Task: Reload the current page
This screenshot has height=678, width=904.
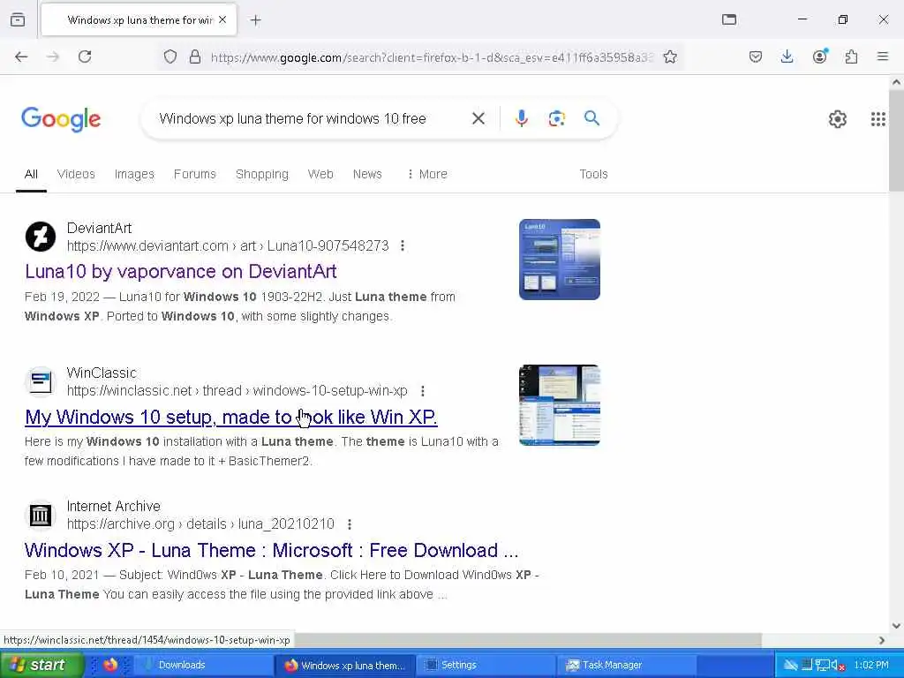Action: pos(85,56)
